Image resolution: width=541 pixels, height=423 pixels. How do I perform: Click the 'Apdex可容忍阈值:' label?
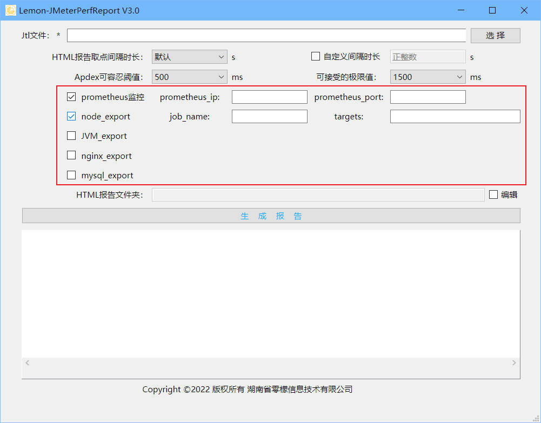(109, 77)
